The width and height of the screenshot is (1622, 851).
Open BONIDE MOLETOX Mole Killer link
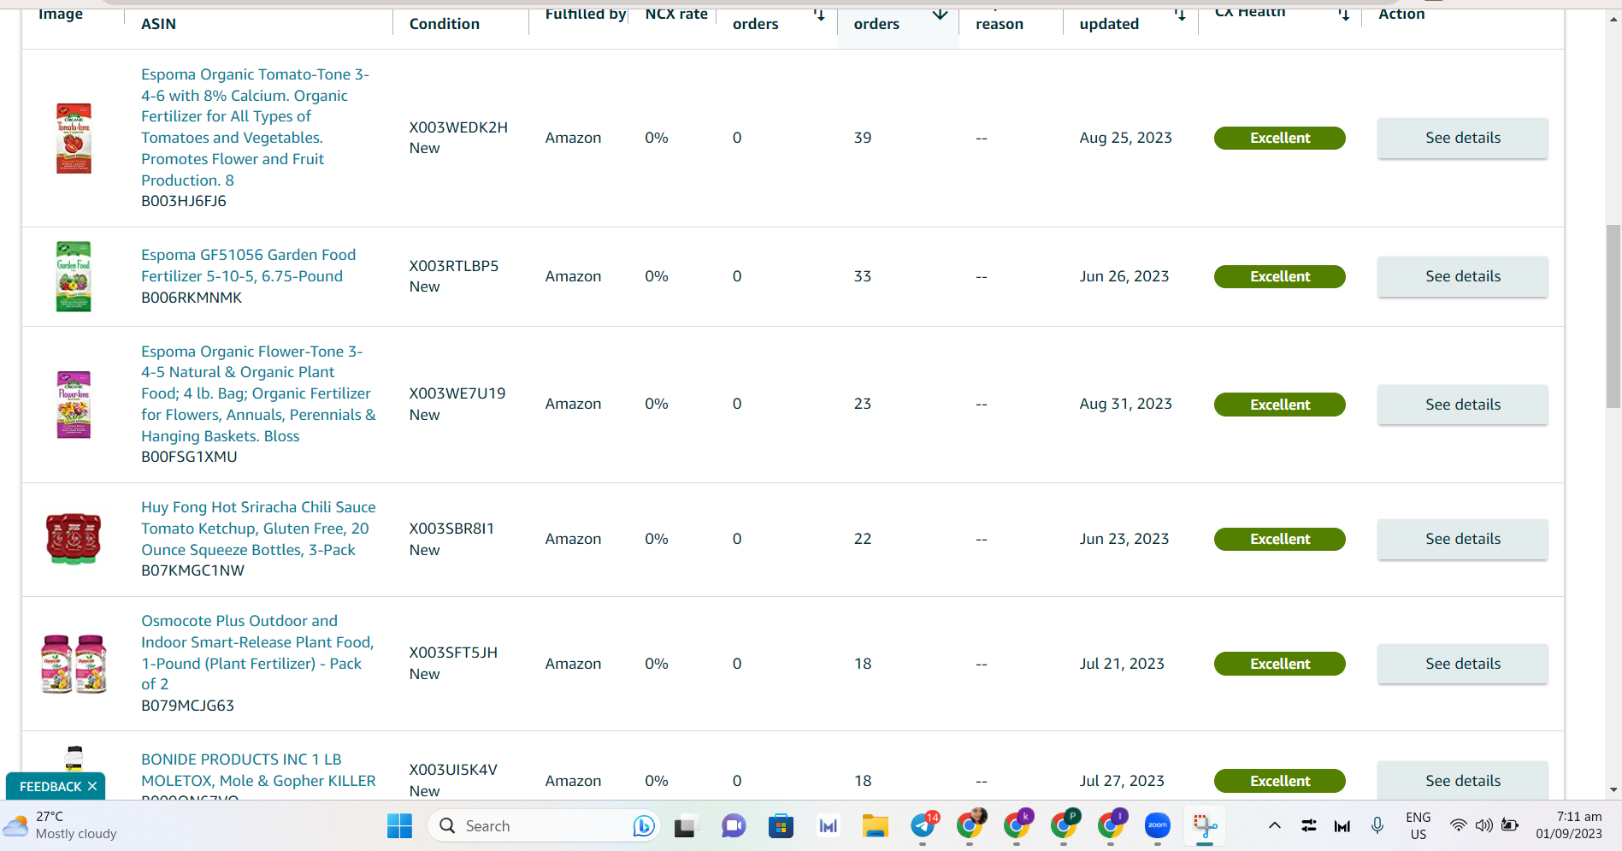coord(258,770)
